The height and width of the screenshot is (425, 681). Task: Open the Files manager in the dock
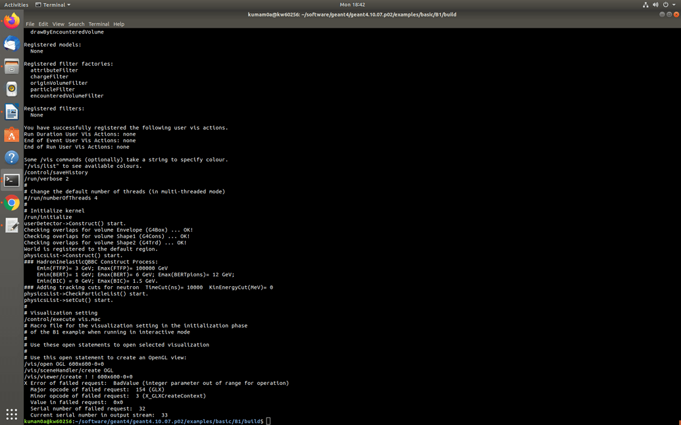click(x=11, y=66)
